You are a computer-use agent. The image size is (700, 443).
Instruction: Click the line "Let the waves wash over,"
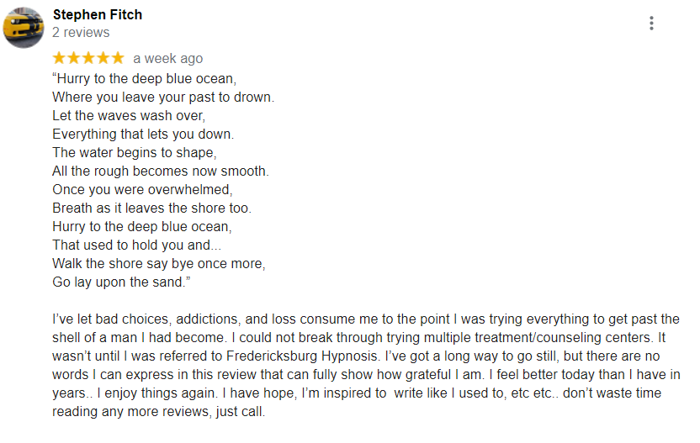(129, 115)
